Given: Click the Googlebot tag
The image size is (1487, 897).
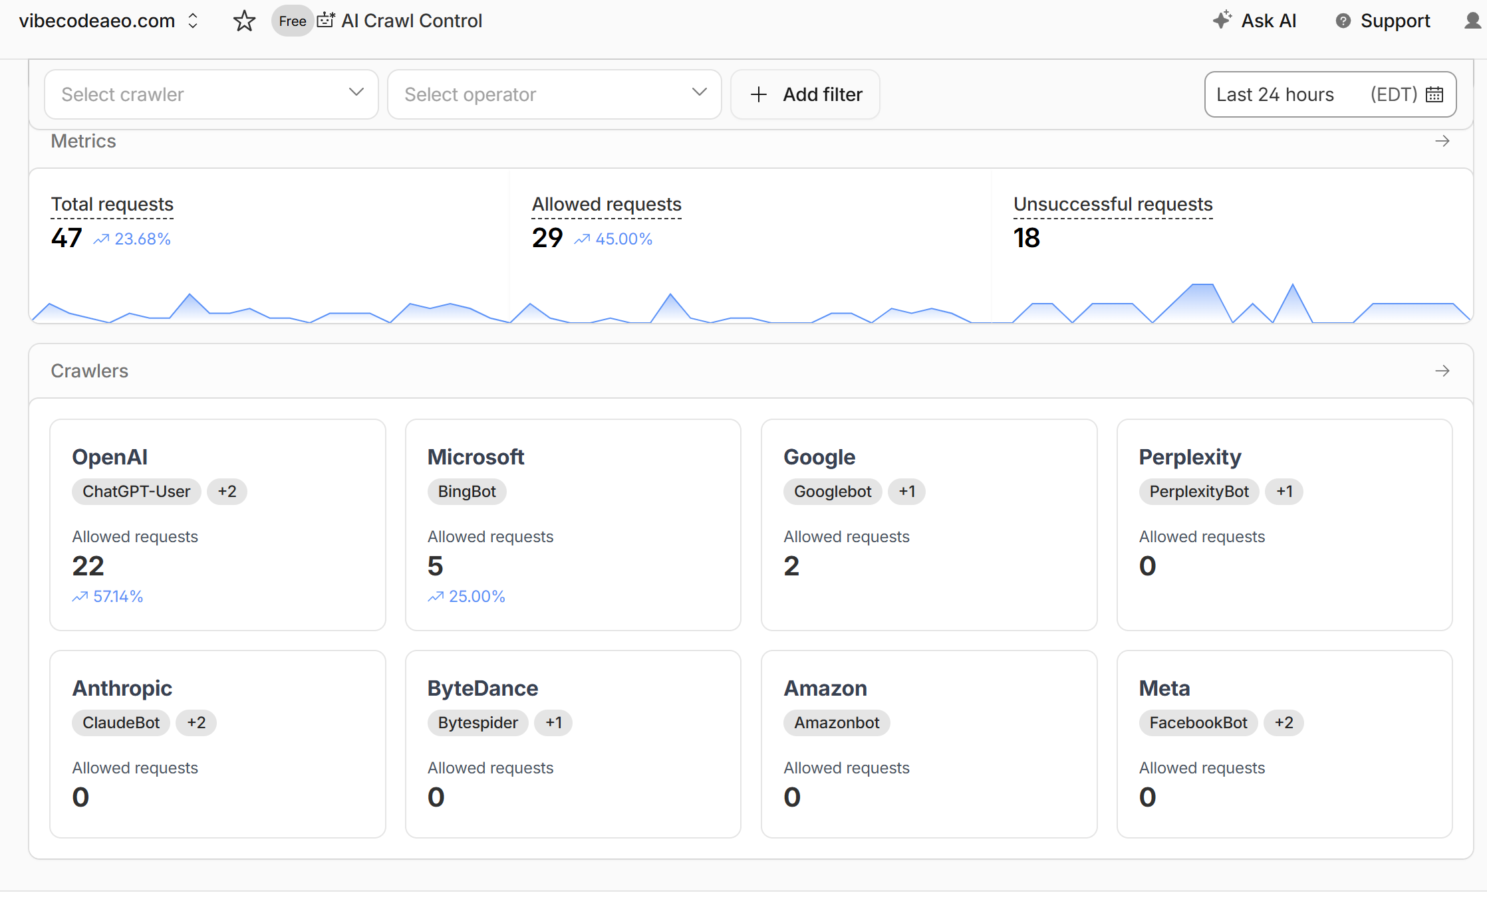Looking at the screenshot, I should [x=833, y=492].
